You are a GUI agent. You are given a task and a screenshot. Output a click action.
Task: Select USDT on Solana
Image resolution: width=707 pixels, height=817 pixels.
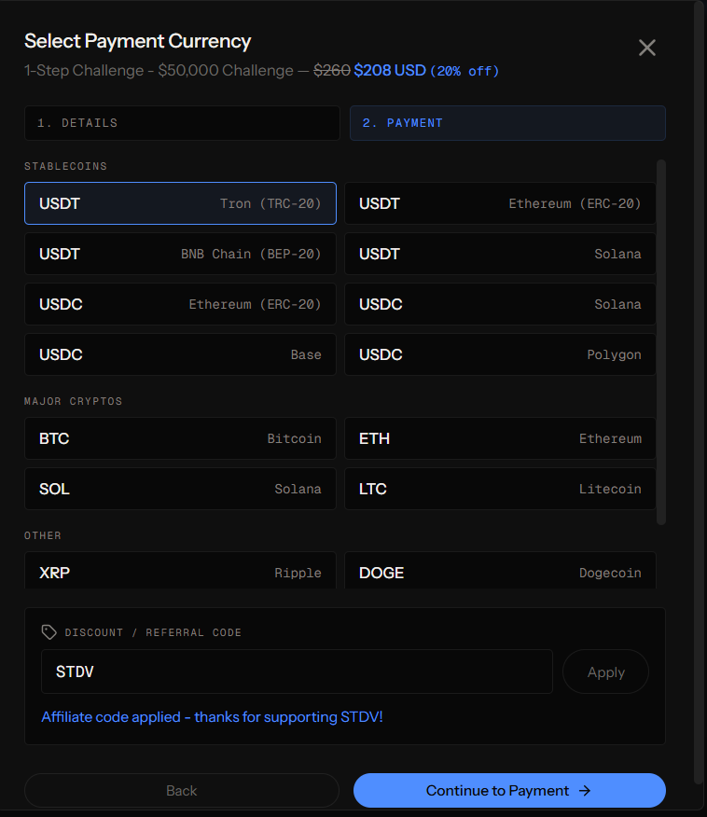(500, 254)
